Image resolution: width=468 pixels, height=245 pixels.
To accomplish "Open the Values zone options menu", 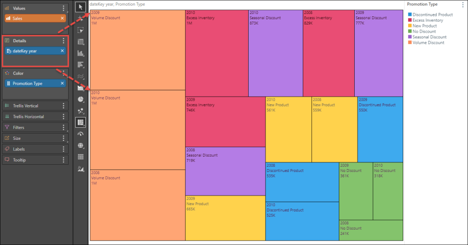I will pos(63,8).
